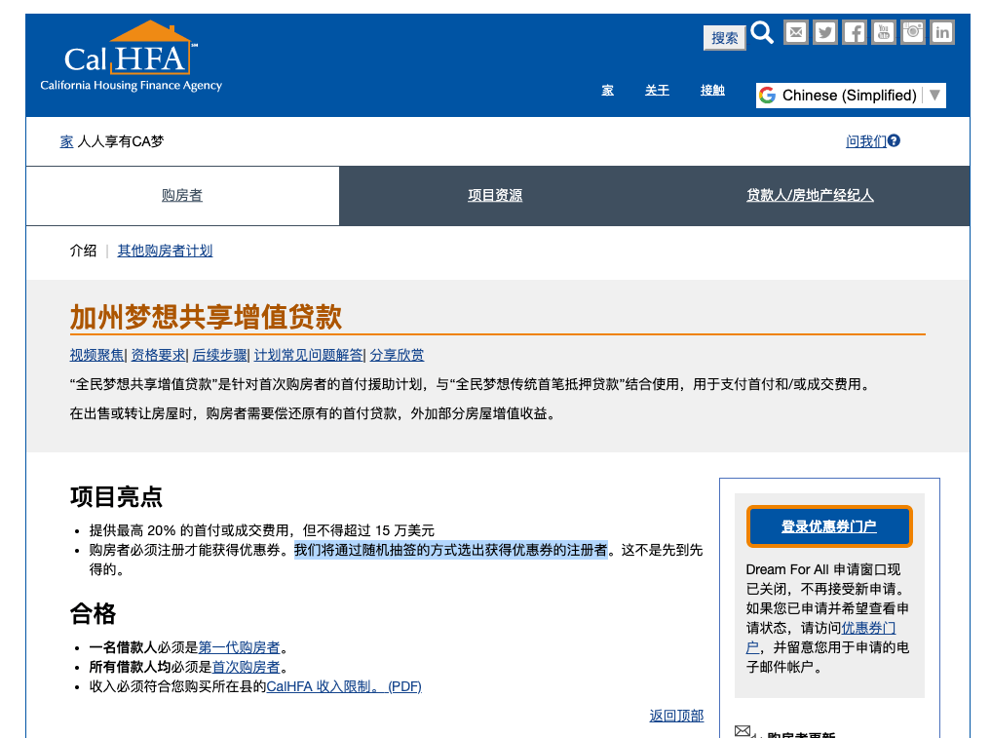Screen dimensions: 991x738
Task: Click the magnifying glass search icon
Action: pos(762,33)
